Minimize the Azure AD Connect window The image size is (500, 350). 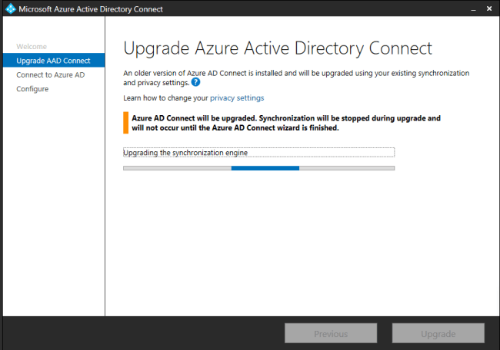point(474,9)
